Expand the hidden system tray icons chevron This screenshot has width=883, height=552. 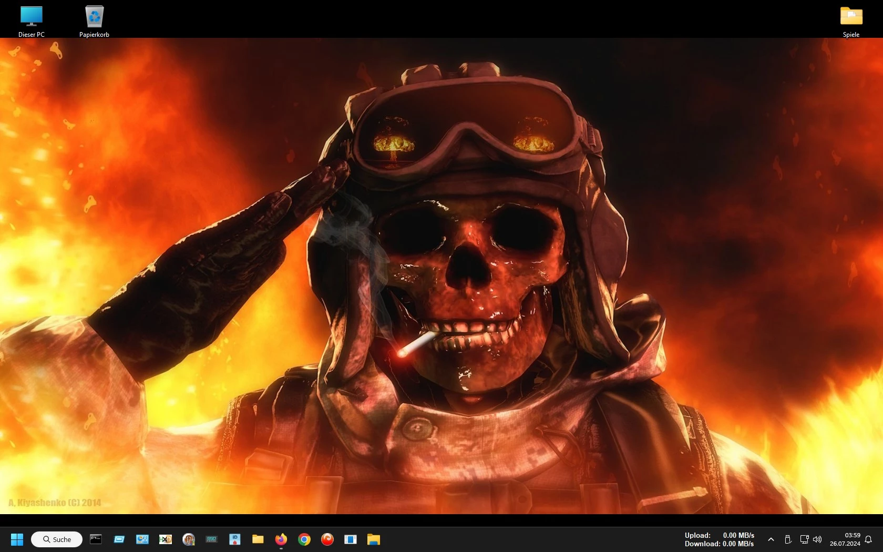[771, 539]
